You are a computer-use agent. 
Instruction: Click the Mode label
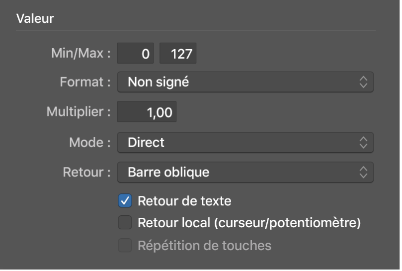90,143
